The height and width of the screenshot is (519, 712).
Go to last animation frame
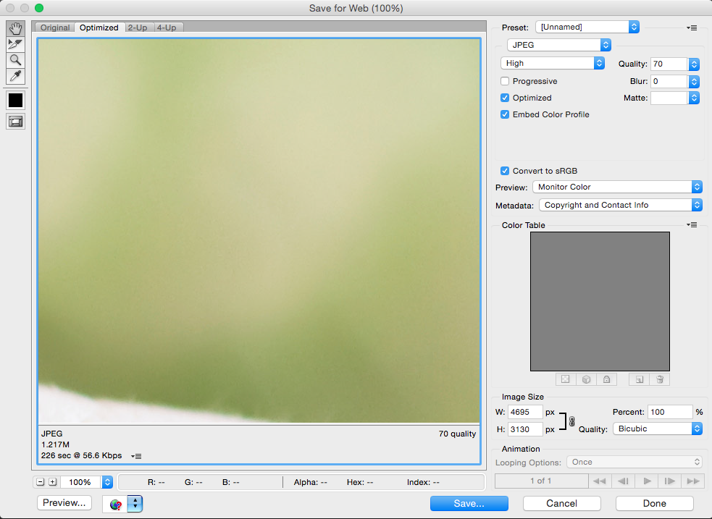tap(693, 481)
